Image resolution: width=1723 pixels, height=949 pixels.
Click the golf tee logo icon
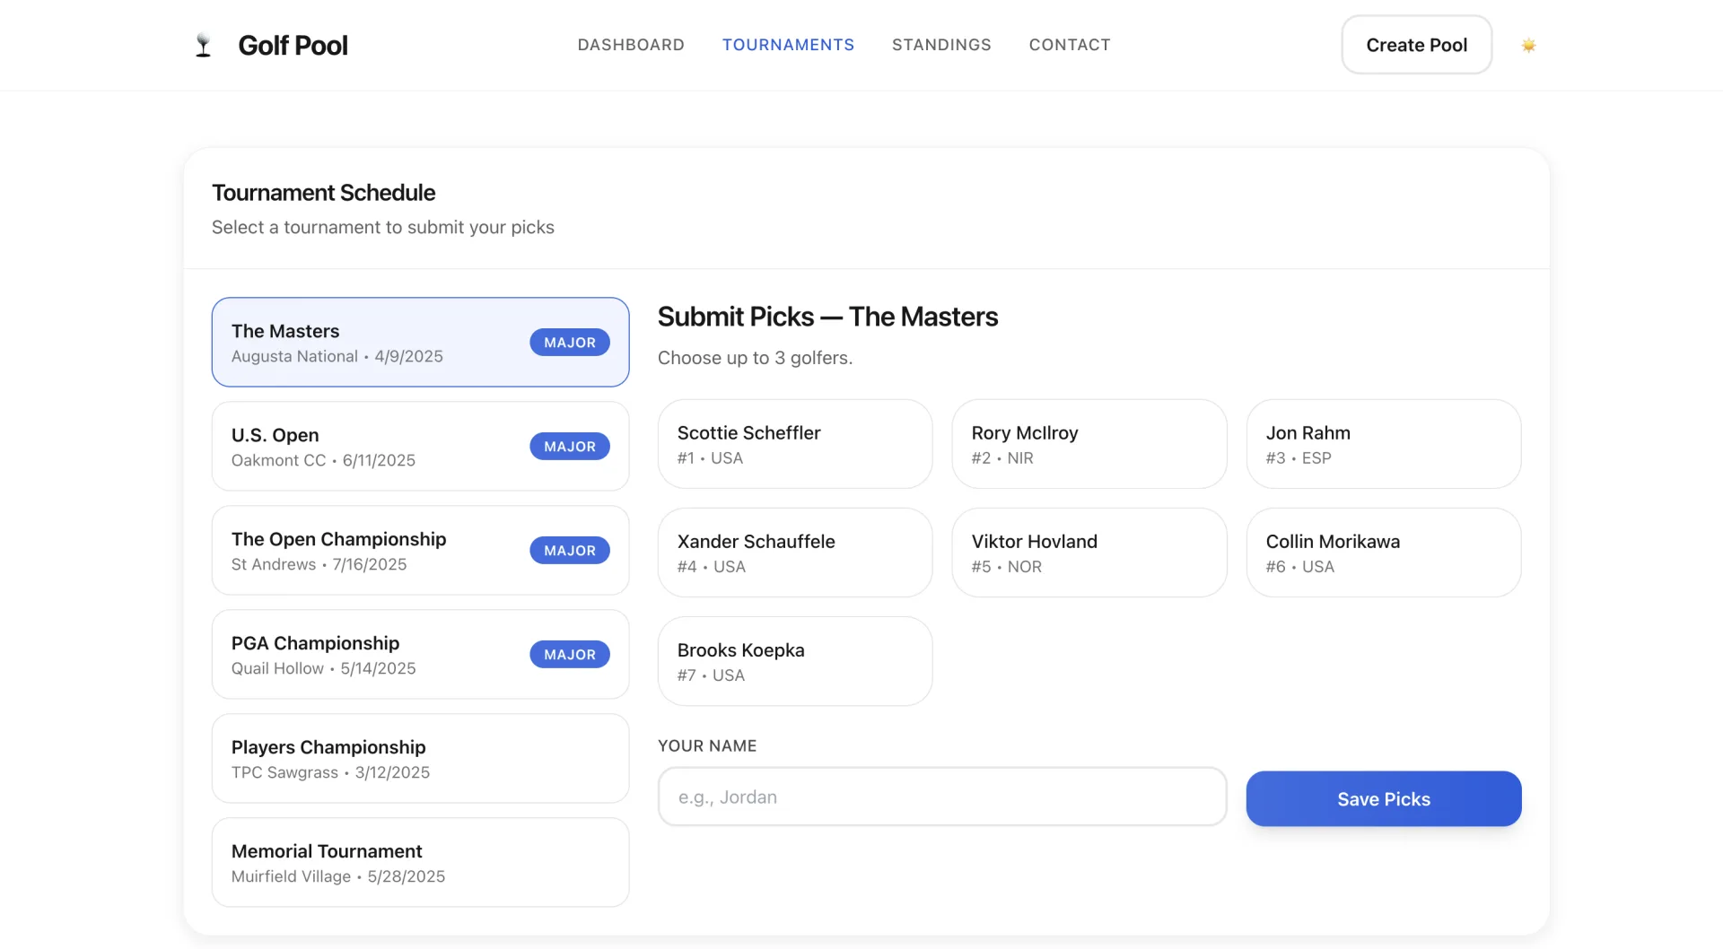pos(204,45)
